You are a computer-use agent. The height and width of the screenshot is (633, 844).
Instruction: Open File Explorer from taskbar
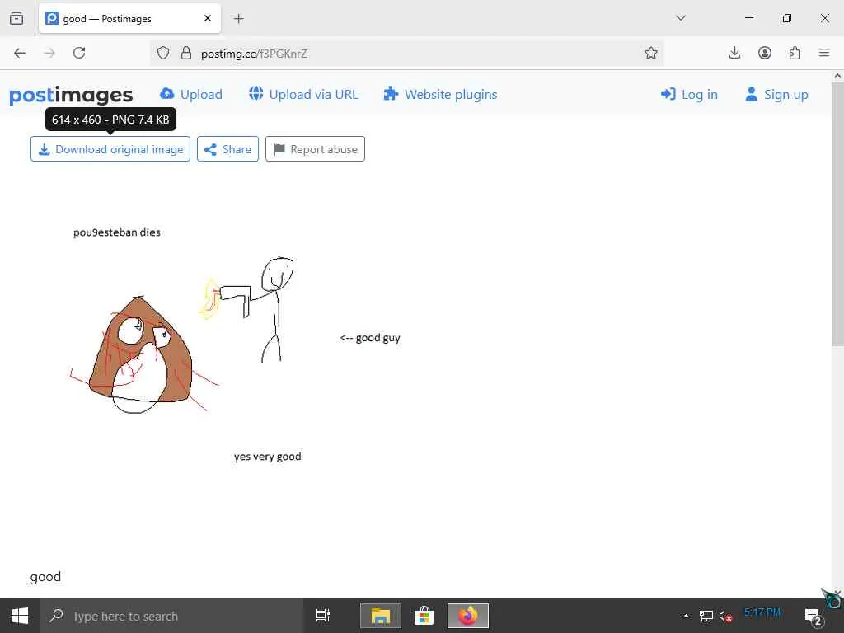coord(381,616)
